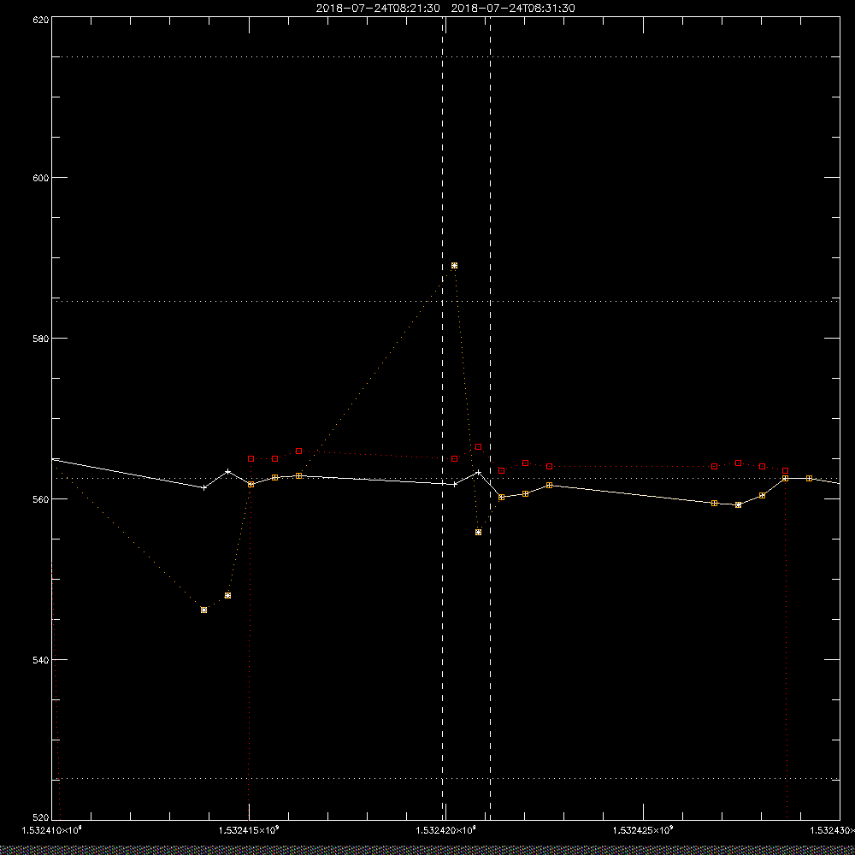The width and height of the screenshot is (855, 855).
Task: Select the 600 y-axis label
Action: [x=41, y=178]
